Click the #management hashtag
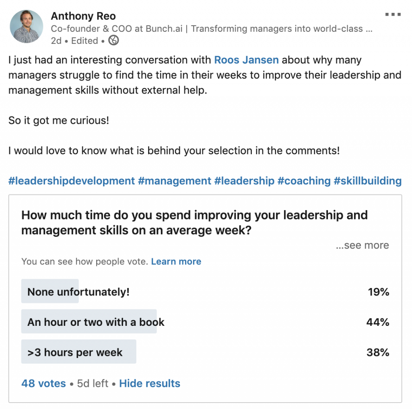This screenshot has height=409, width=412. click(175, 181)
